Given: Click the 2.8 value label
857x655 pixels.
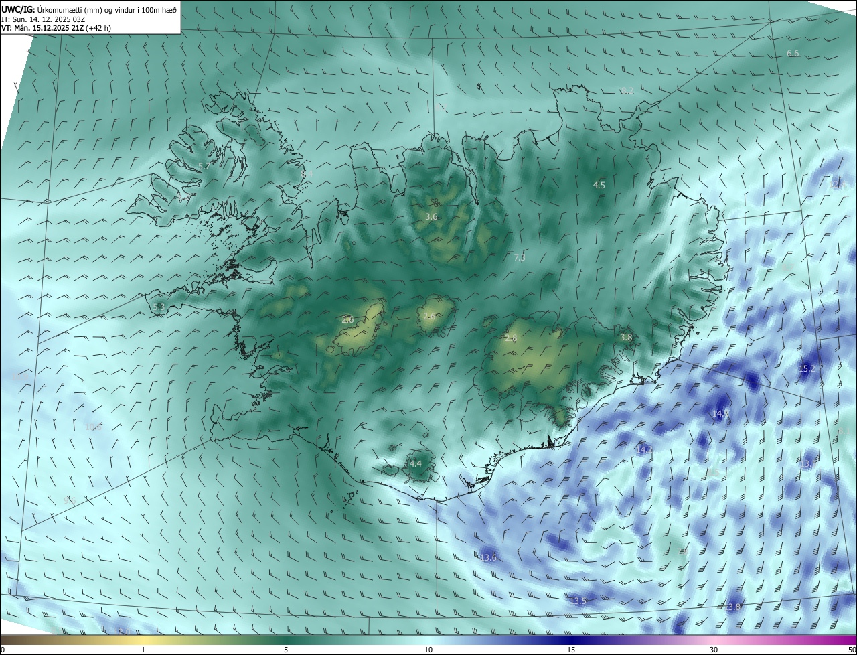Looking at the screenshot, I should (511, 338).
